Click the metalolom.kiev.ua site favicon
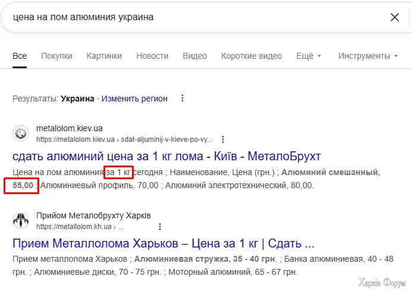The width and height of the screenshot is (412, 292). pyautogui.click(x=21, y=133)
